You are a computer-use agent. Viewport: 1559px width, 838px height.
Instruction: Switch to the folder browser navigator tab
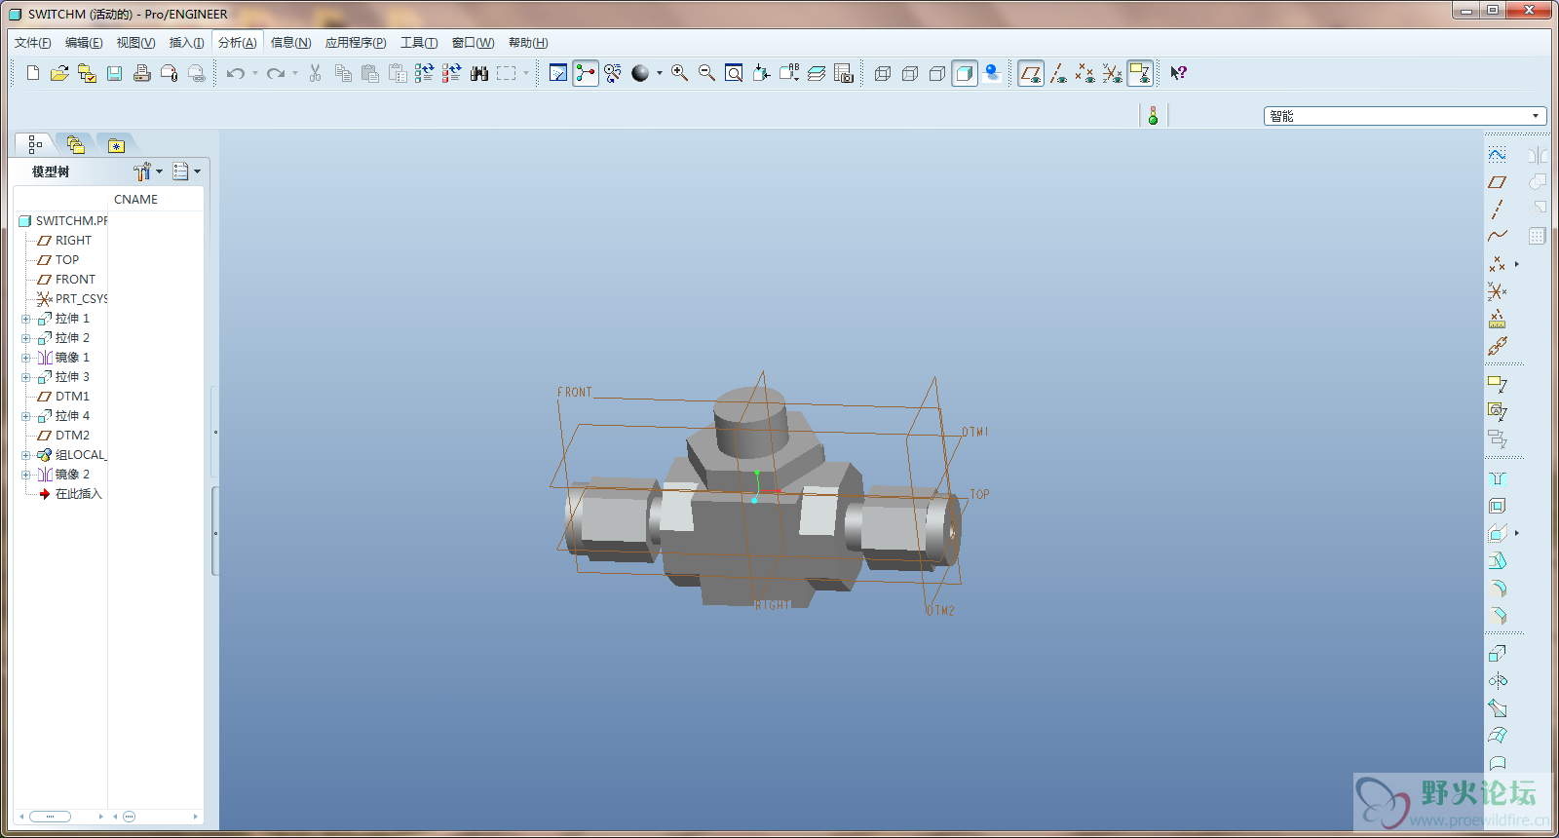click(x=75, y=144)
